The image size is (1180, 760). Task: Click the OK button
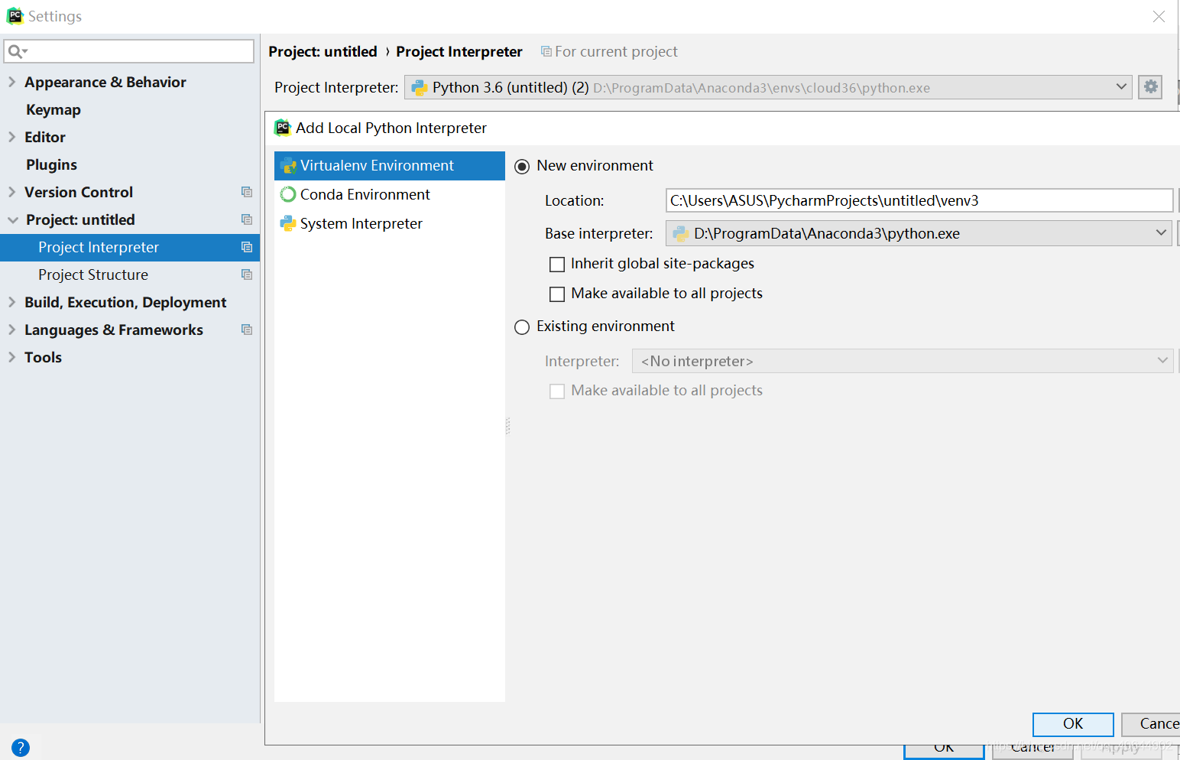[1072, 724]
